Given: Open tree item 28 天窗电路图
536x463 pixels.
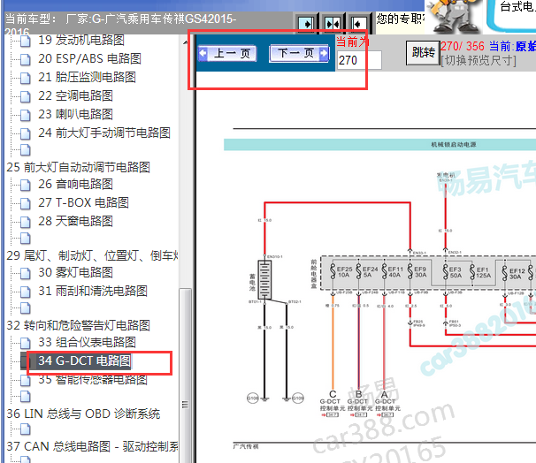Looking at the screenshot, I should (x=75, y=221).
